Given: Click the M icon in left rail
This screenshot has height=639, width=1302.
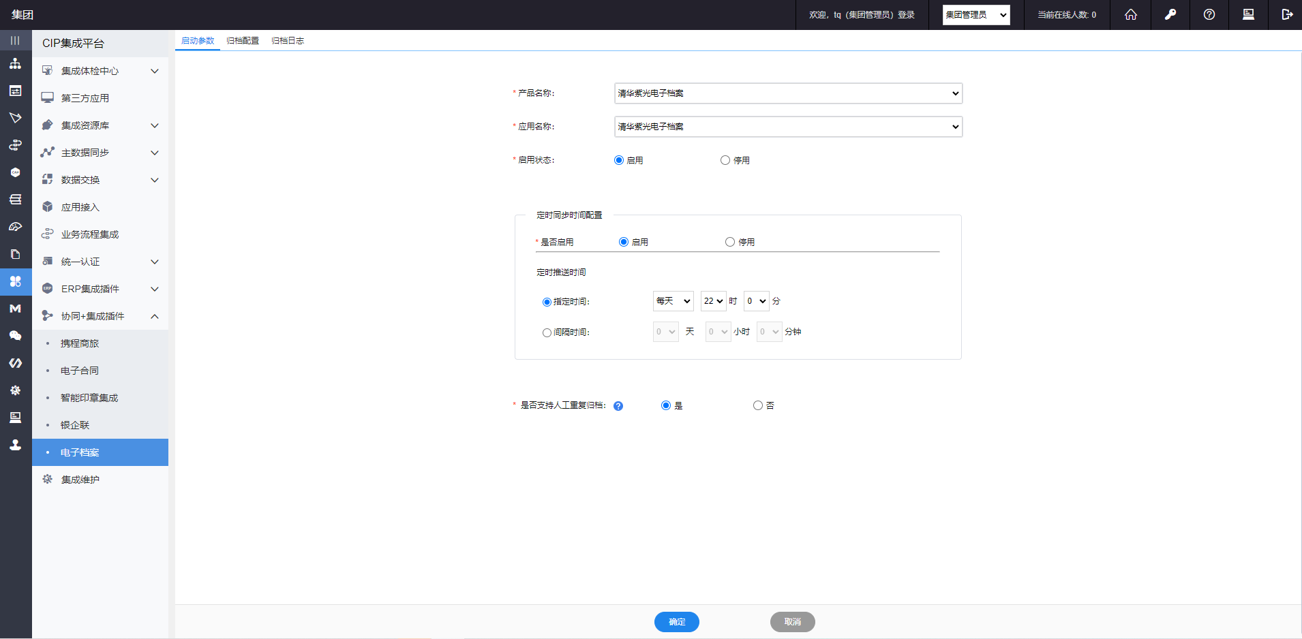Looking at the screenshot, I should [15, 309].
